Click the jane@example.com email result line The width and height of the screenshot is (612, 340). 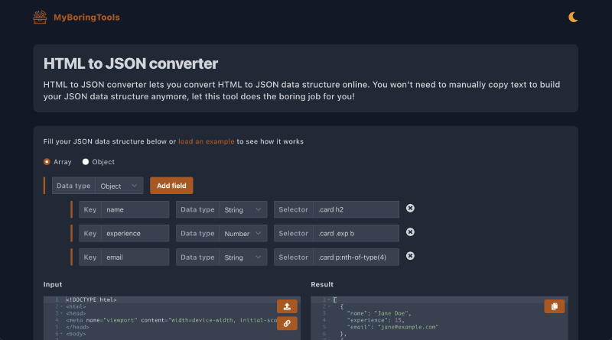(x=392, y=327)
